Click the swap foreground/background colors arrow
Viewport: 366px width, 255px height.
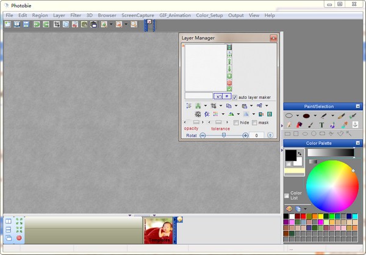[x=300, y=153]
